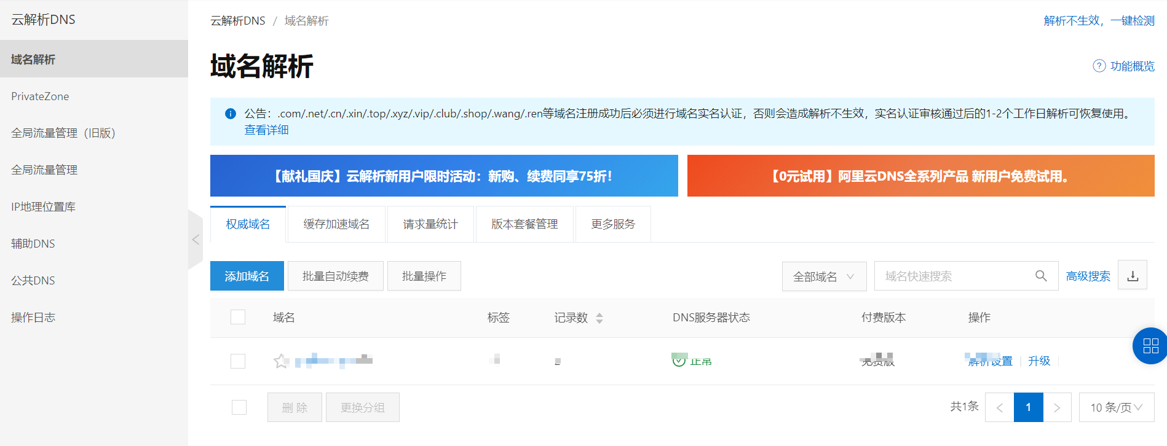The height and width of the screenshot is (446, 1167).
Task: Go to next page arrow
Action: pos(1057,407)
